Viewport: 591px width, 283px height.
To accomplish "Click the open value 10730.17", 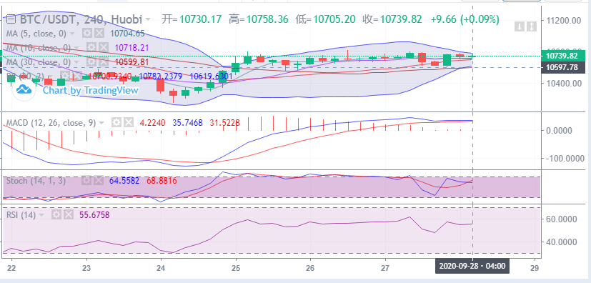I will (x=200, y=19).
